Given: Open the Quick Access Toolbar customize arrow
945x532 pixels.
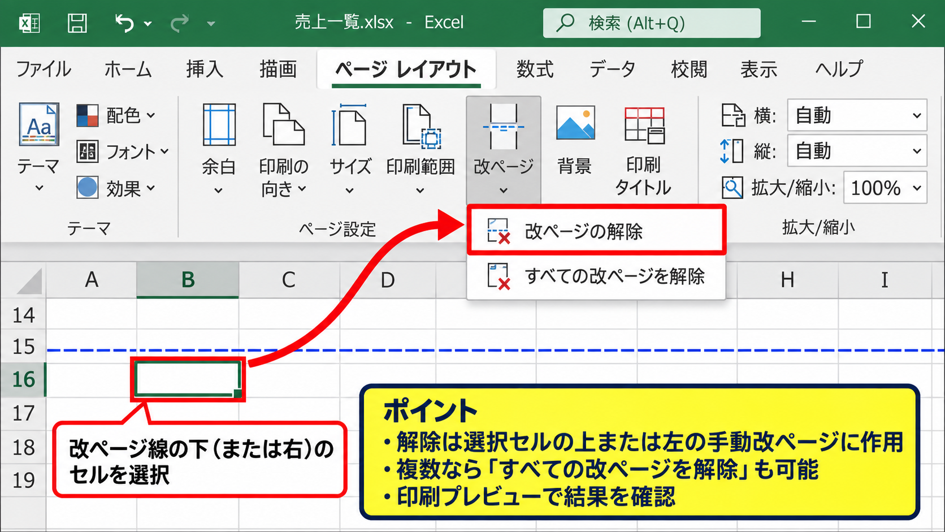Looking at the screenshot, I should [211, 24].
